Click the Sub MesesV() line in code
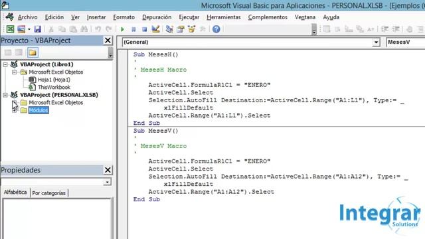Image resolution: width=425 pixels, height=239 pixels. (155, 131)
